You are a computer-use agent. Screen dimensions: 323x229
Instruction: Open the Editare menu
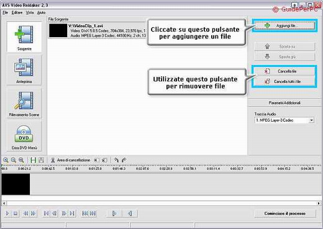(x=17, y=12)
